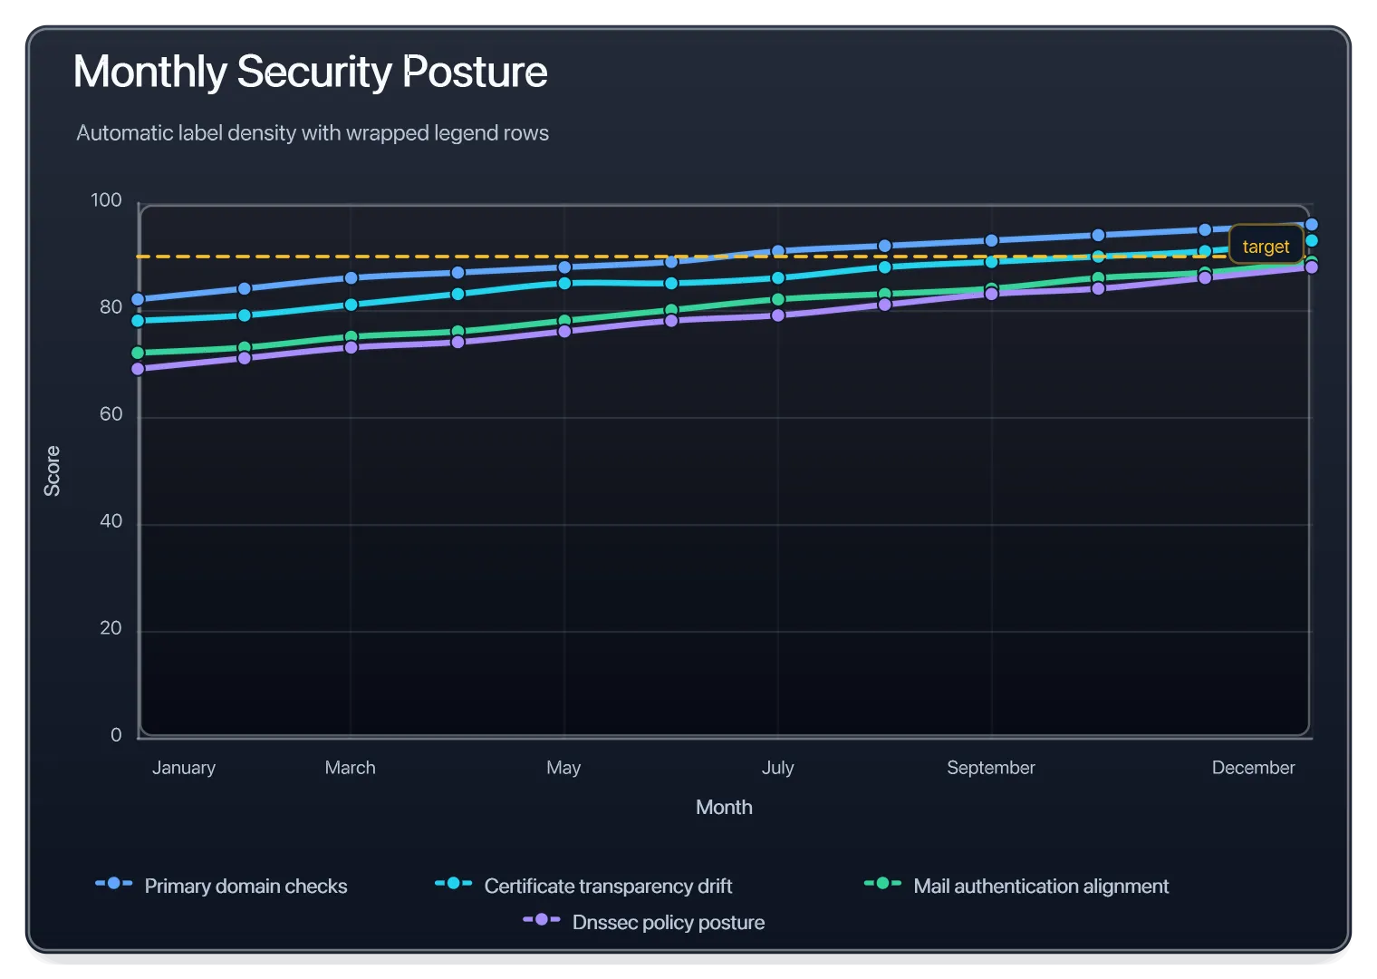Image resolution: width=1377 pixels, height=979 pixels.
Task: Select the "80" y-axis tick label
Action: 111,307
